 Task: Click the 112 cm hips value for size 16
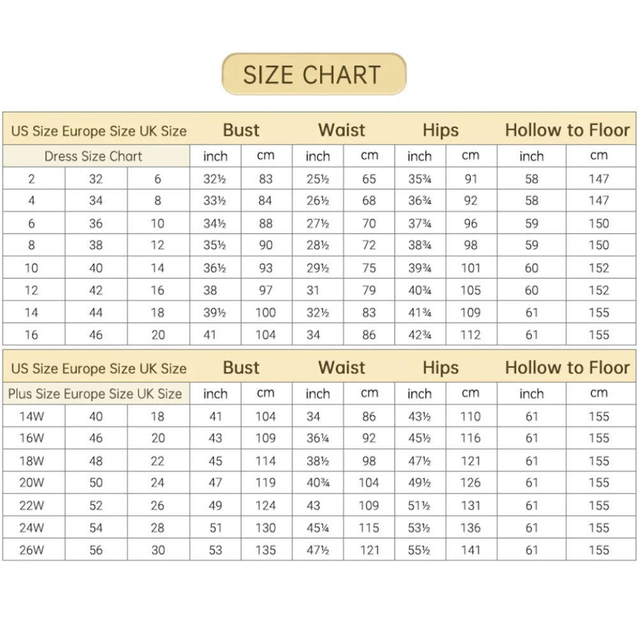coord(470,335)
